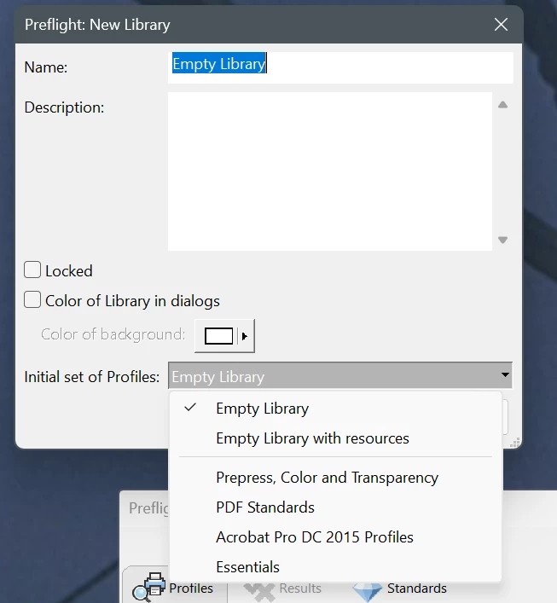Image resolution: width=557 pixels, height=603 pixels.
Task: Choose the checked Empty Library option
Action: pyautogui.click(x=335, y=409)
